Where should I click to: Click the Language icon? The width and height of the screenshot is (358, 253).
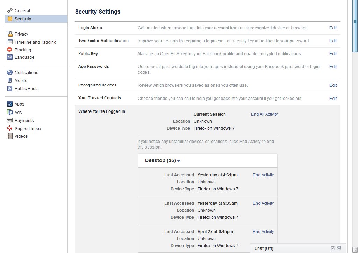click(10, 57)
